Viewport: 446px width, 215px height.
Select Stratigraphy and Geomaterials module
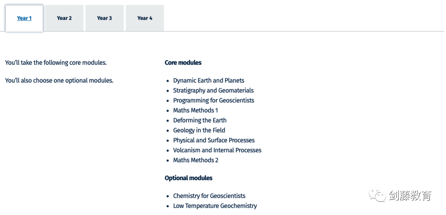coord(213,90)
